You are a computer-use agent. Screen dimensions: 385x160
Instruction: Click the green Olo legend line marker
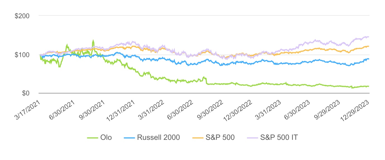92,137
